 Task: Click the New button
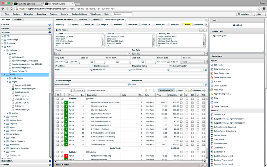259,14
